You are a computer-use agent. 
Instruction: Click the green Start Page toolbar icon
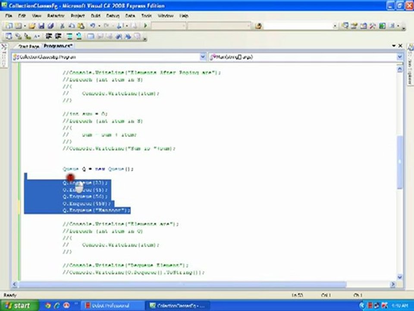coord(382,25)
